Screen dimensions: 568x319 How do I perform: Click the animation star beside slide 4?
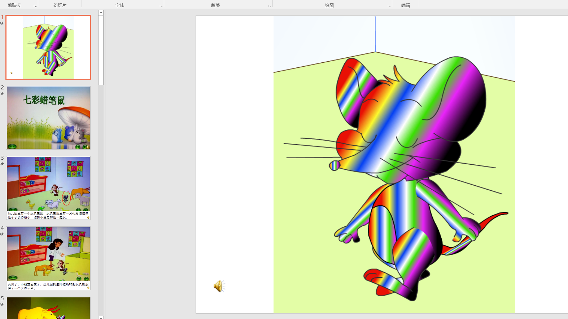(2, 234)
